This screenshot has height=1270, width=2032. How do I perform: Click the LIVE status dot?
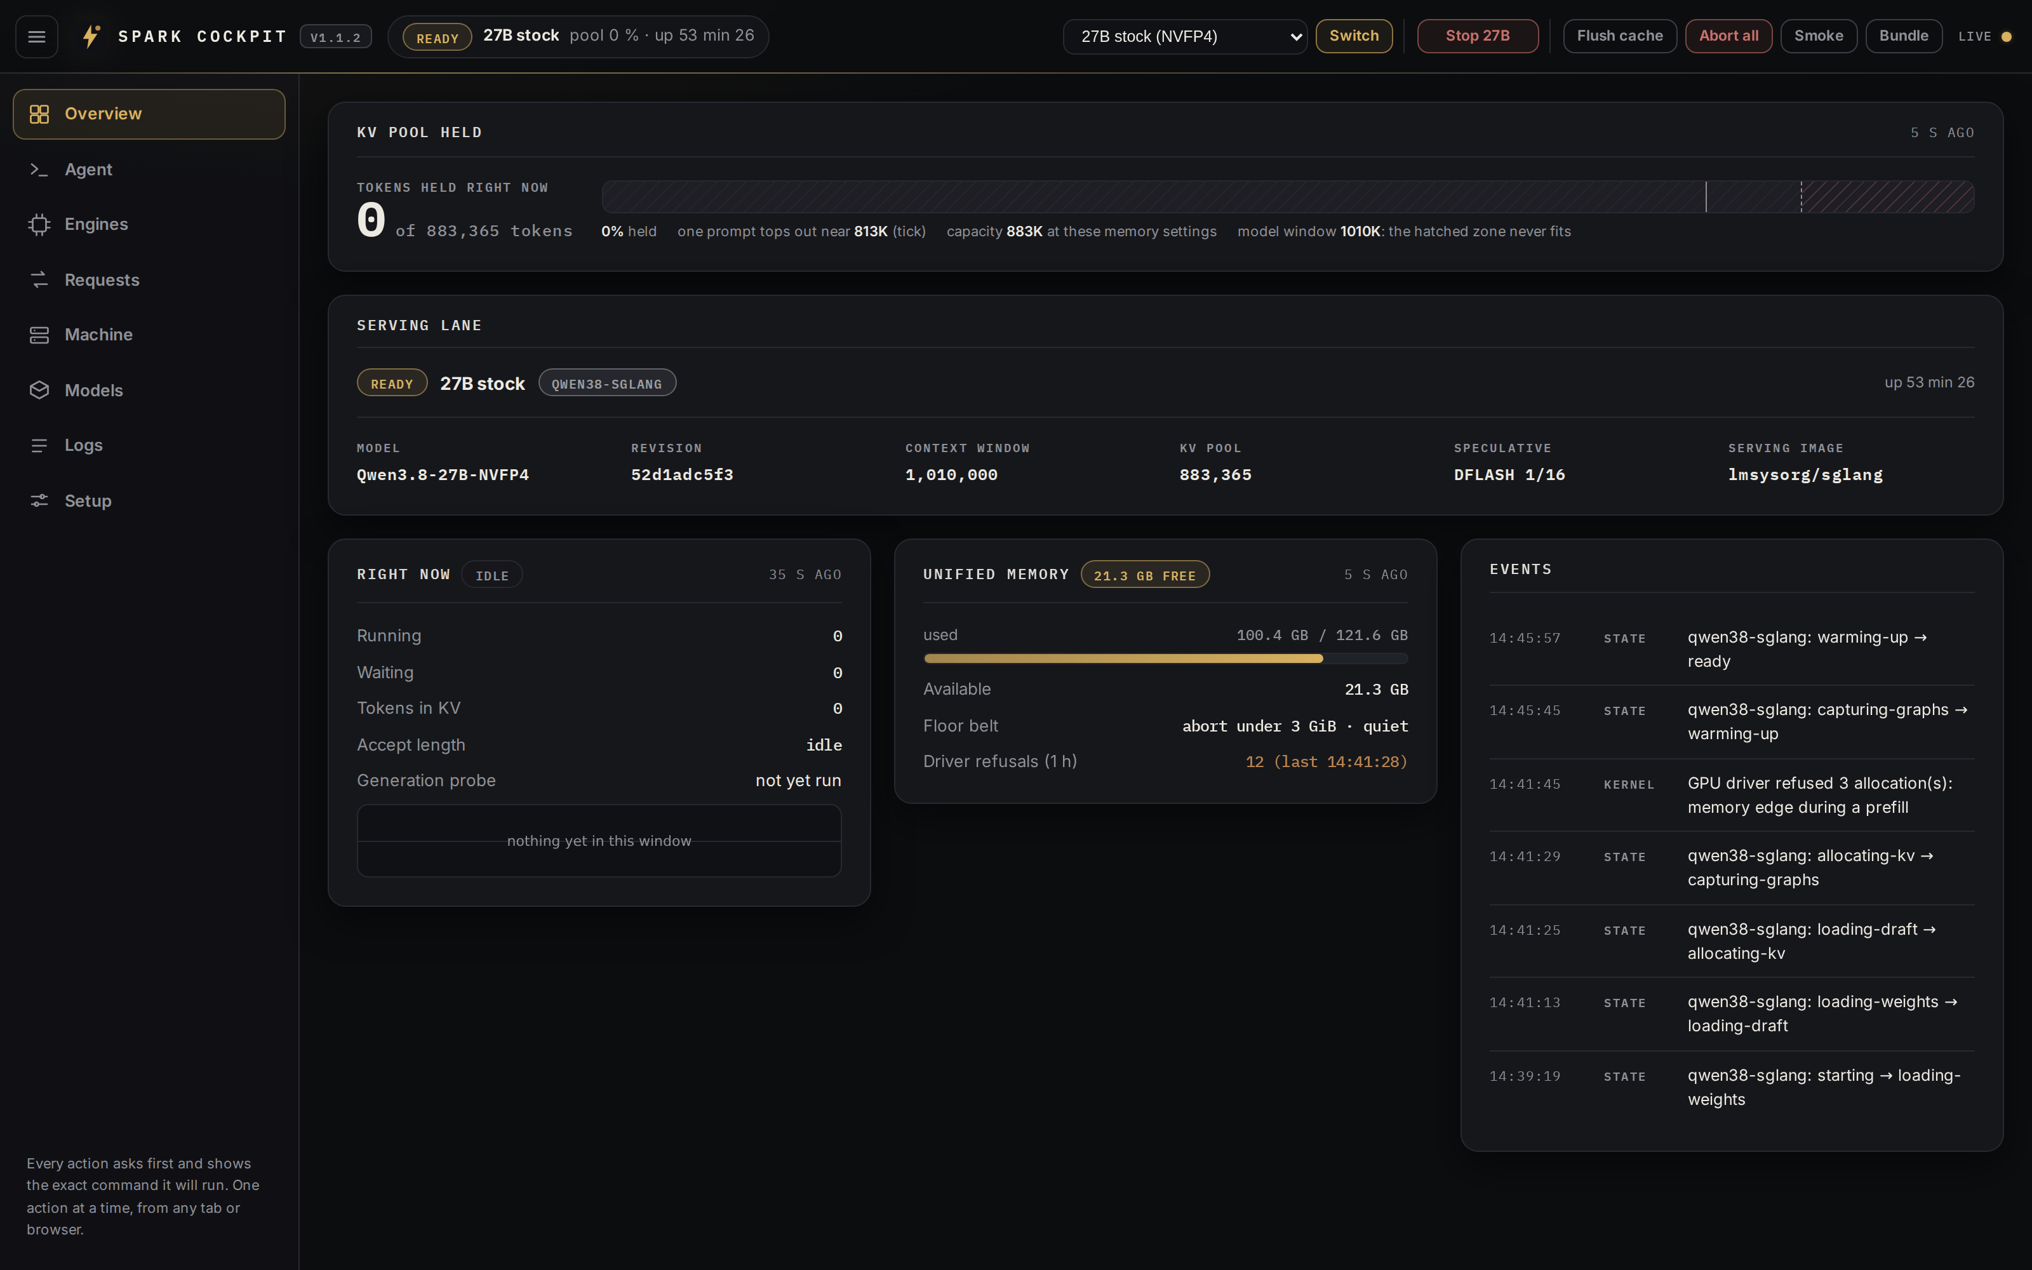point(2006,36)
